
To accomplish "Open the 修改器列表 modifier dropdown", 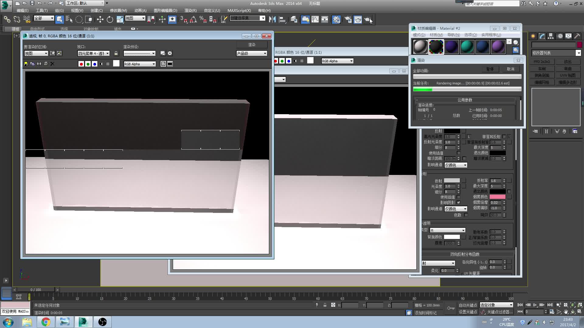I will 556,53.
